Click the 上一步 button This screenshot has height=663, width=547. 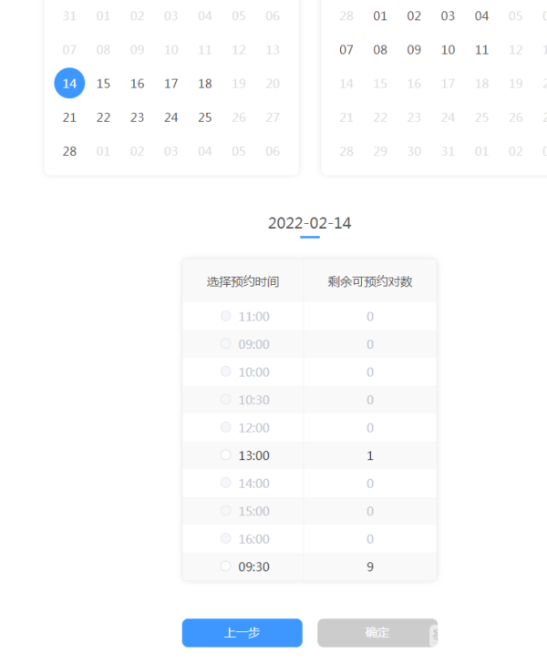pos(242,633)
